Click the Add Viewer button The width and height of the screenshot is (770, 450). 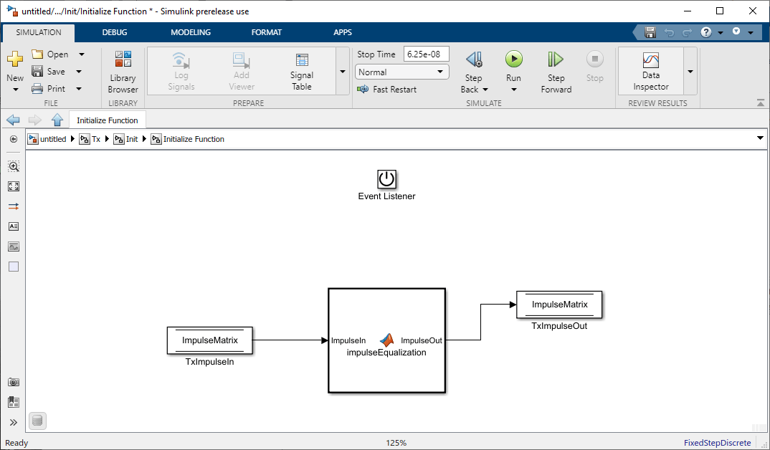pos(241,72)
